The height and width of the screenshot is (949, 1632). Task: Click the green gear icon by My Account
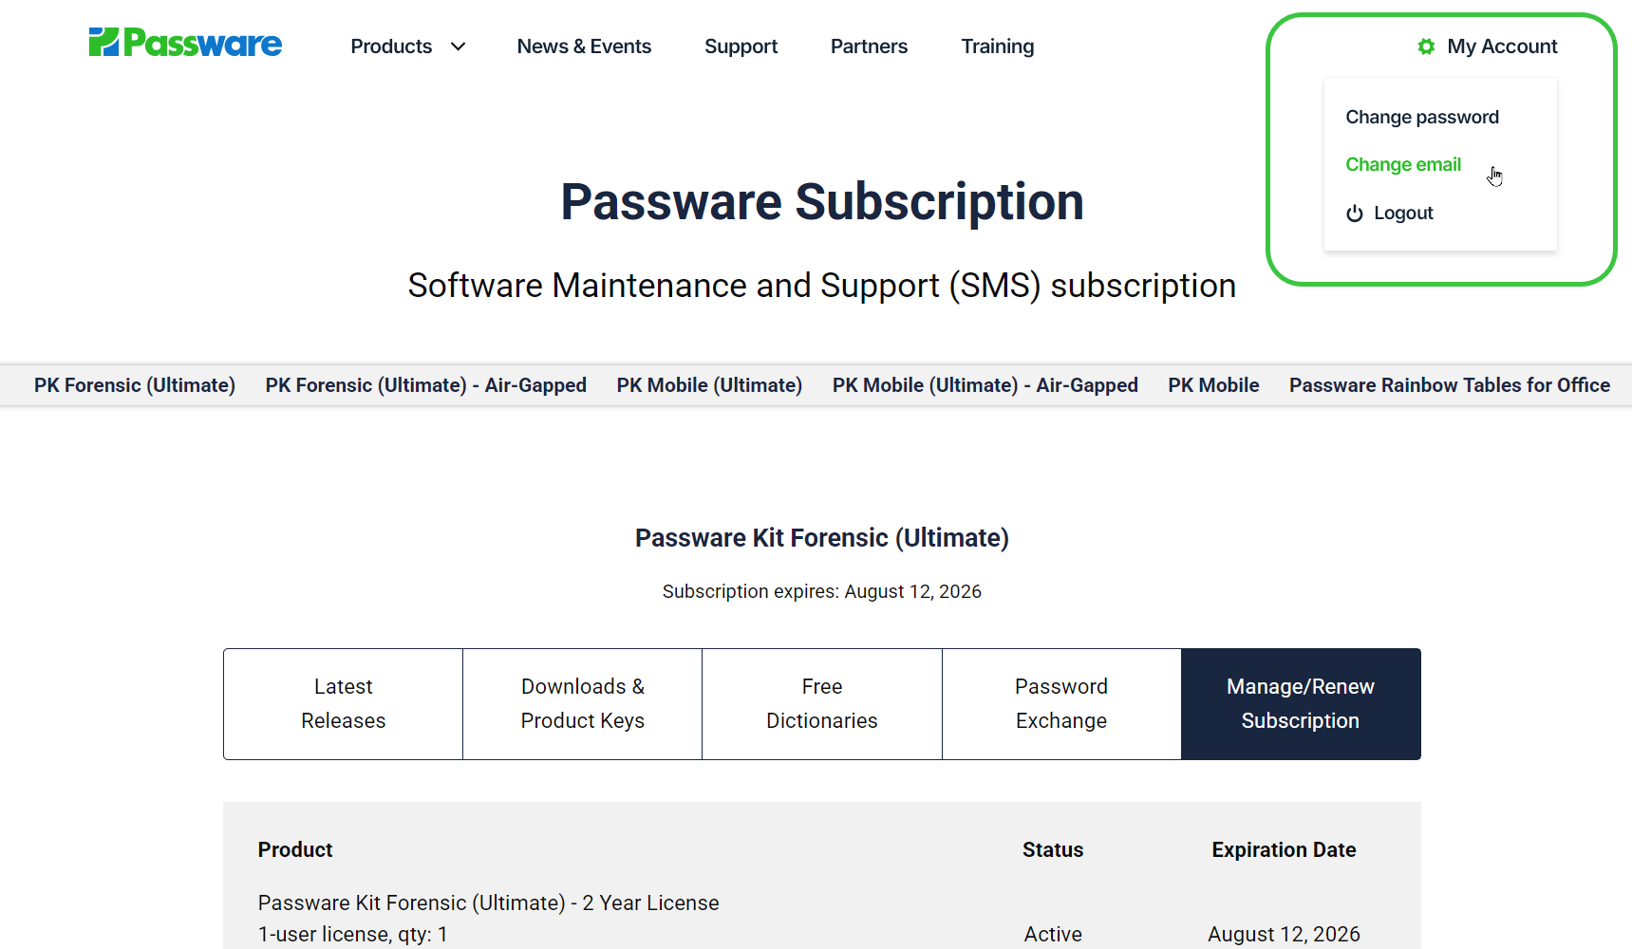pos(1426,47)
